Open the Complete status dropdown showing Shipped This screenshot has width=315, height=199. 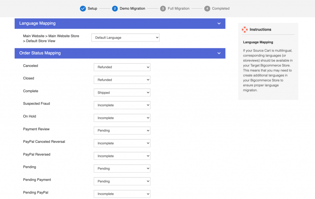tap(122, 92)
